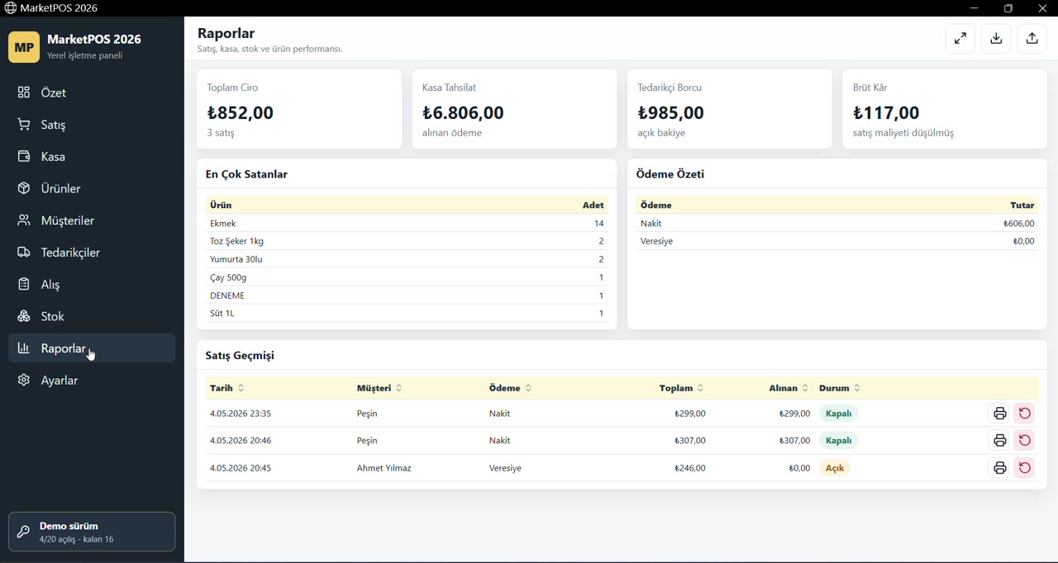Click the Yumurta 30lu row

click(407, 259)
